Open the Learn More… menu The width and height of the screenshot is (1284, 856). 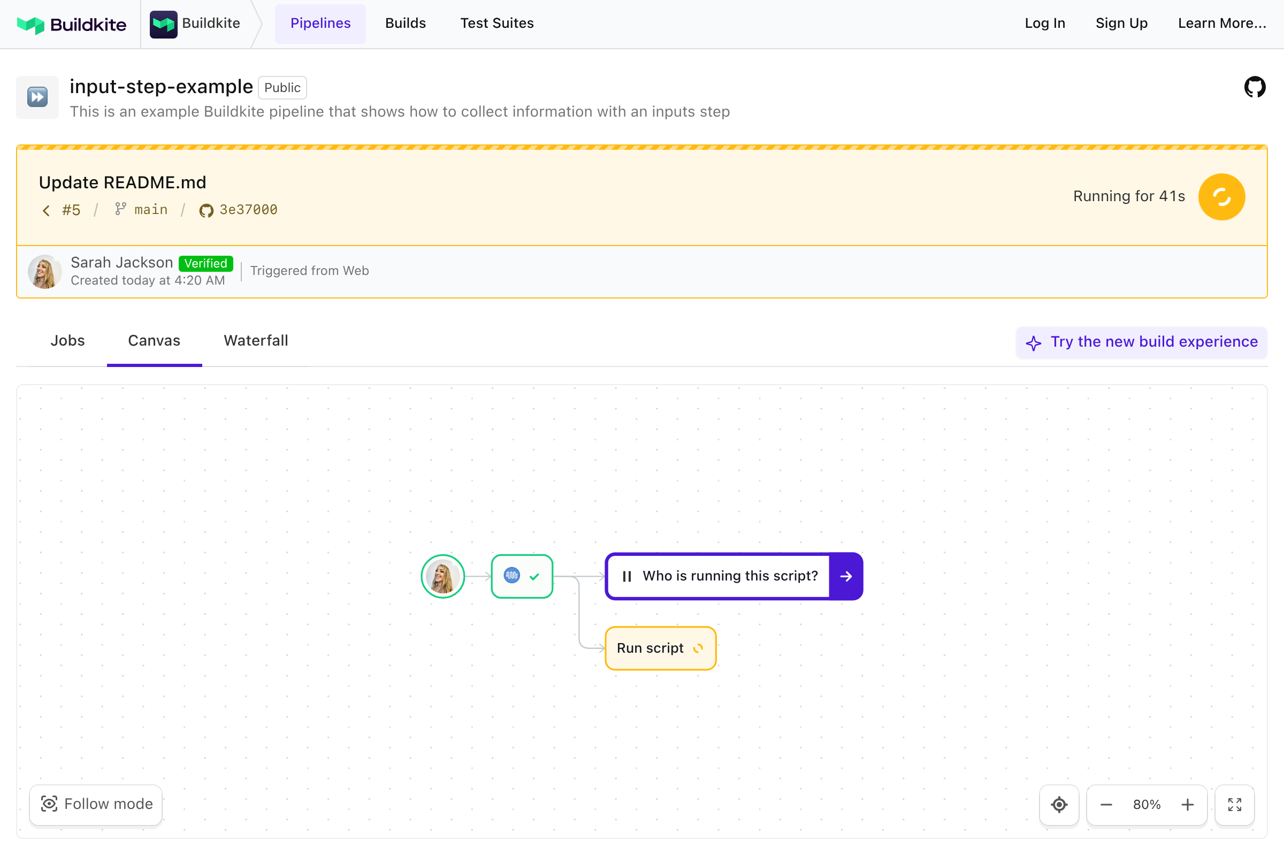click(x=1221, y=24)
